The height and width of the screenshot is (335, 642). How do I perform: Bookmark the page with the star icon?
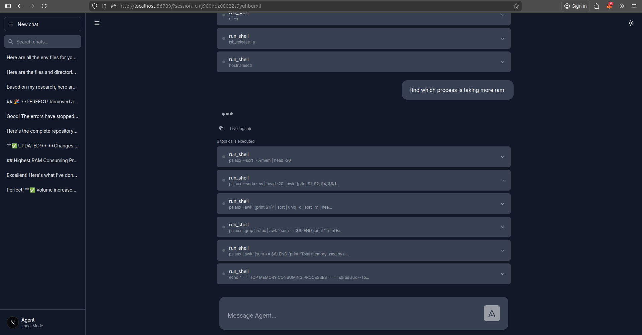516,6
